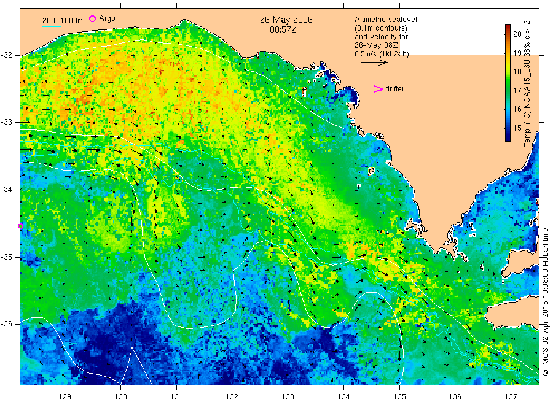Click latitude axis label -33
553x405 pixels.
[6, 122]
